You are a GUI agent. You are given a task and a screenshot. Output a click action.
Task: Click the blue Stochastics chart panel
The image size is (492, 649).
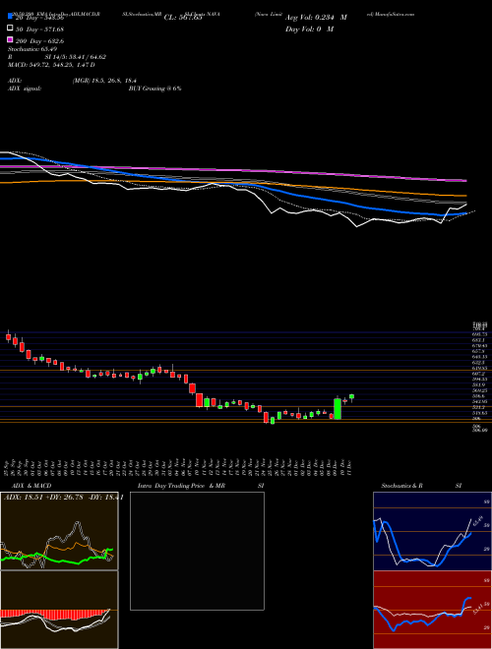432,531
